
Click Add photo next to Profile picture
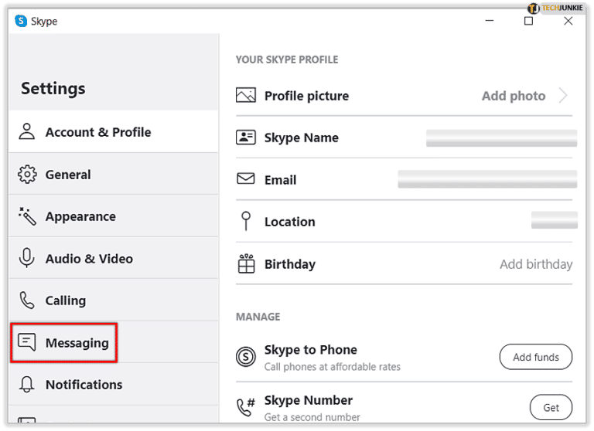point(514,96)
